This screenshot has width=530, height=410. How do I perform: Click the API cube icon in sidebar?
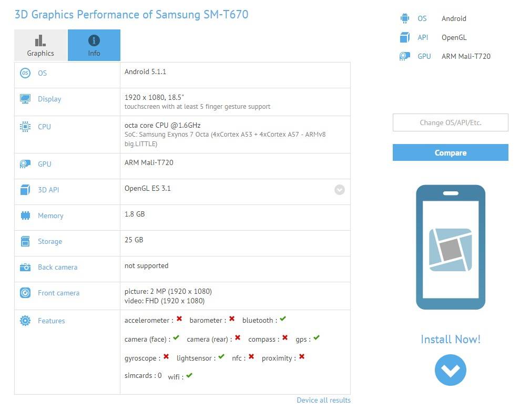(x=405, y=37)
